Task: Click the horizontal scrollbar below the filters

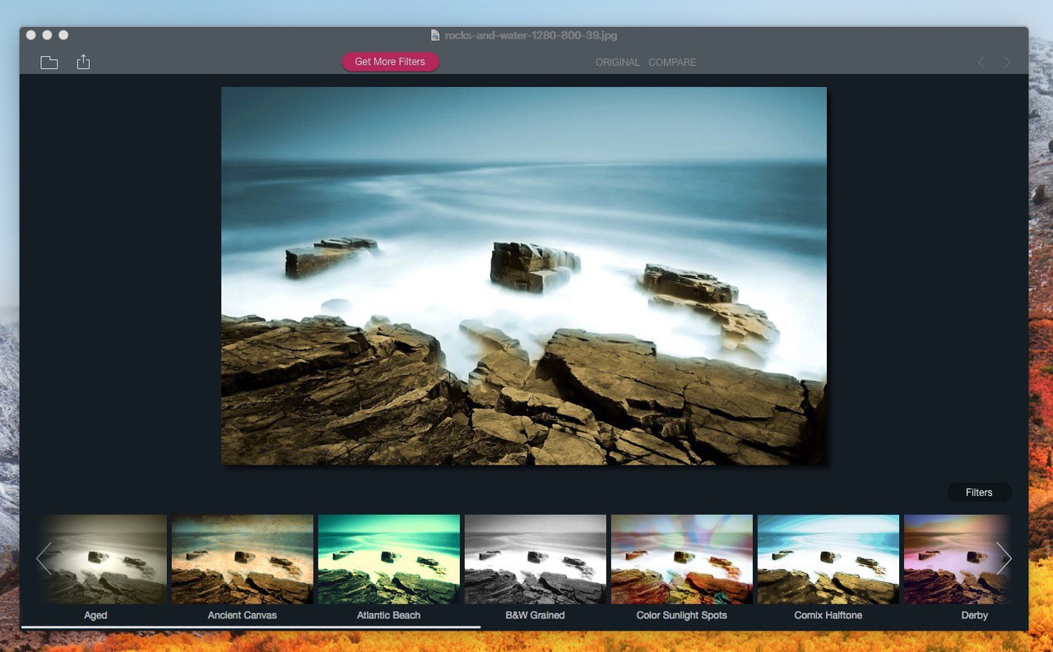Action: click(x=251, y=627)
